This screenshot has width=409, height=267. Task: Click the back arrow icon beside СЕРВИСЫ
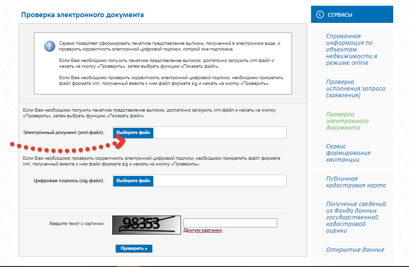tap(320, 15)
